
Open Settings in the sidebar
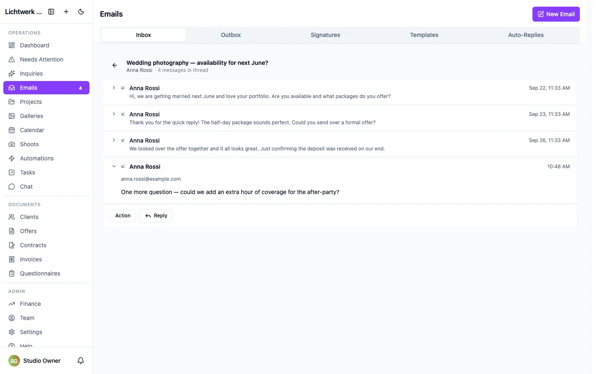[x=46, y=332]
